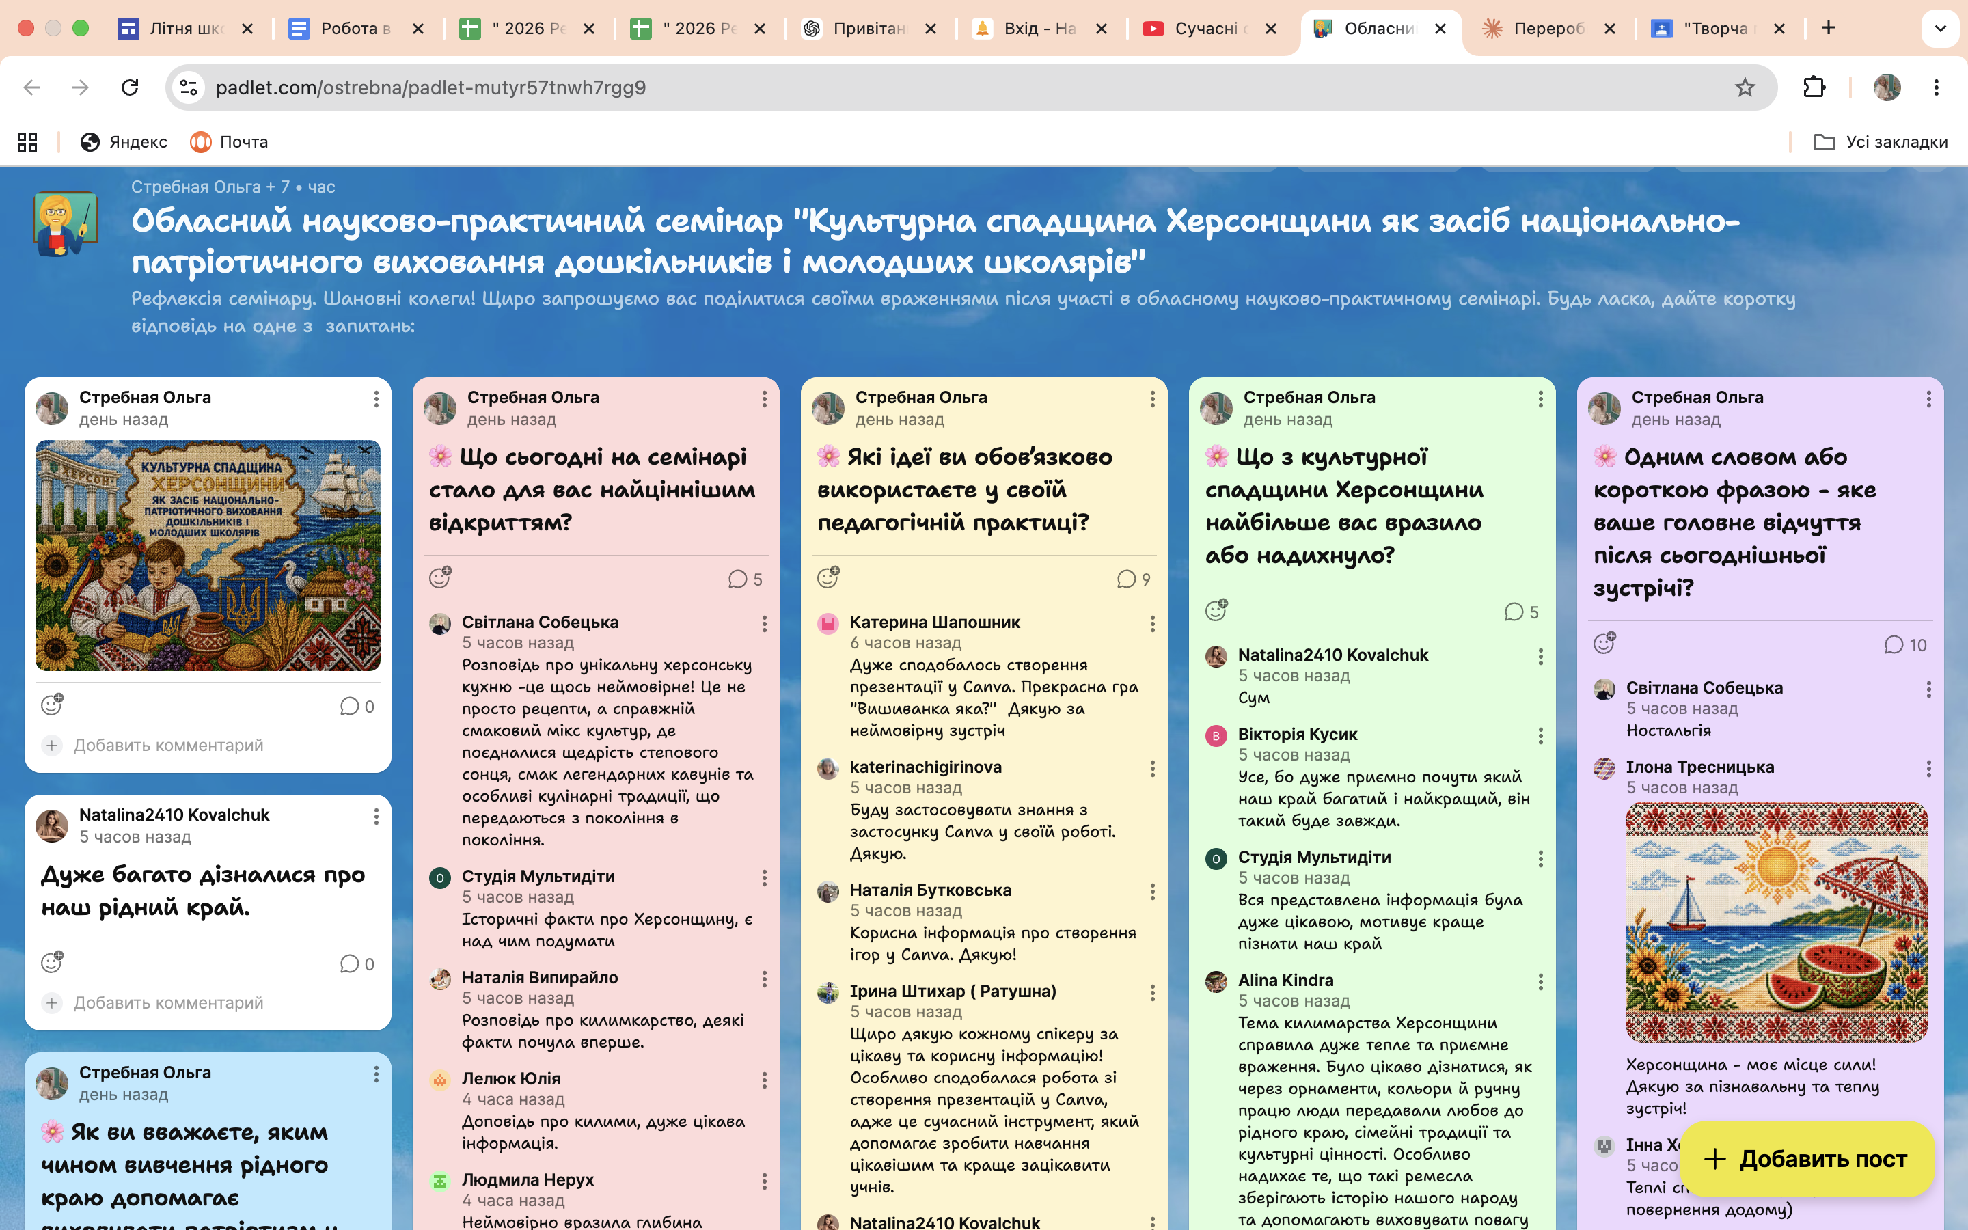Screen dimensions: 1968x1230
Task: Click the 'Добавить пост' button
Action: click(x=1806, y=1159)
